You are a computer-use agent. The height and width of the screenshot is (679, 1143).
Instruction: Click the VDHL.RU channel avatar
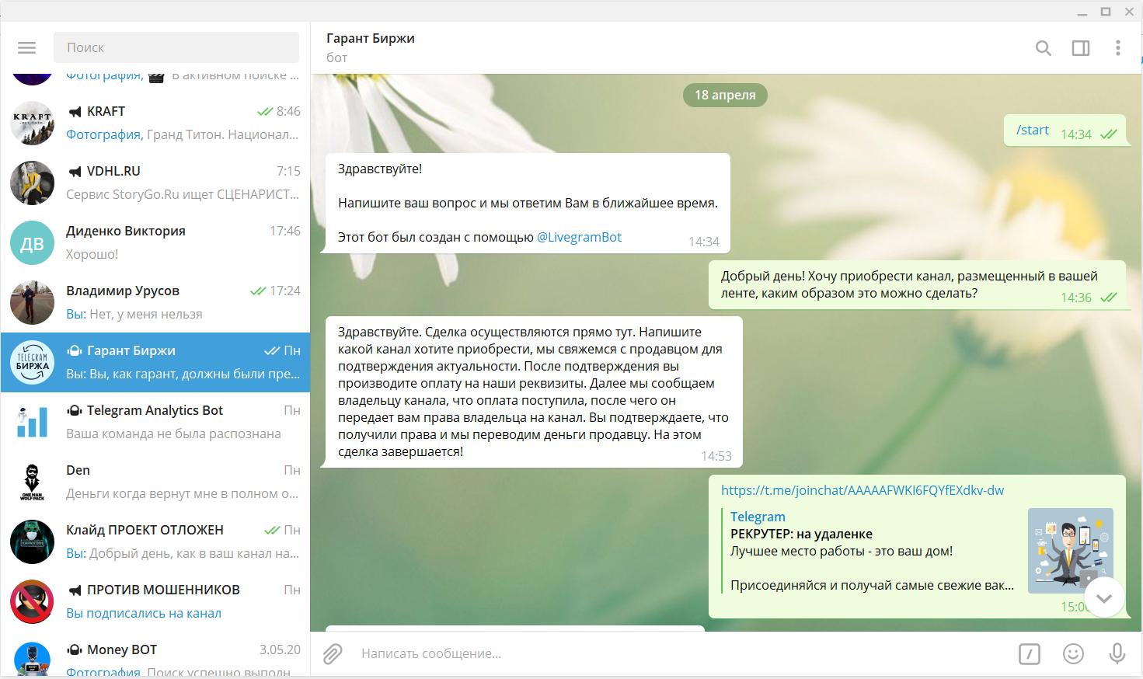pyautogui.click(x=32, y=183)
